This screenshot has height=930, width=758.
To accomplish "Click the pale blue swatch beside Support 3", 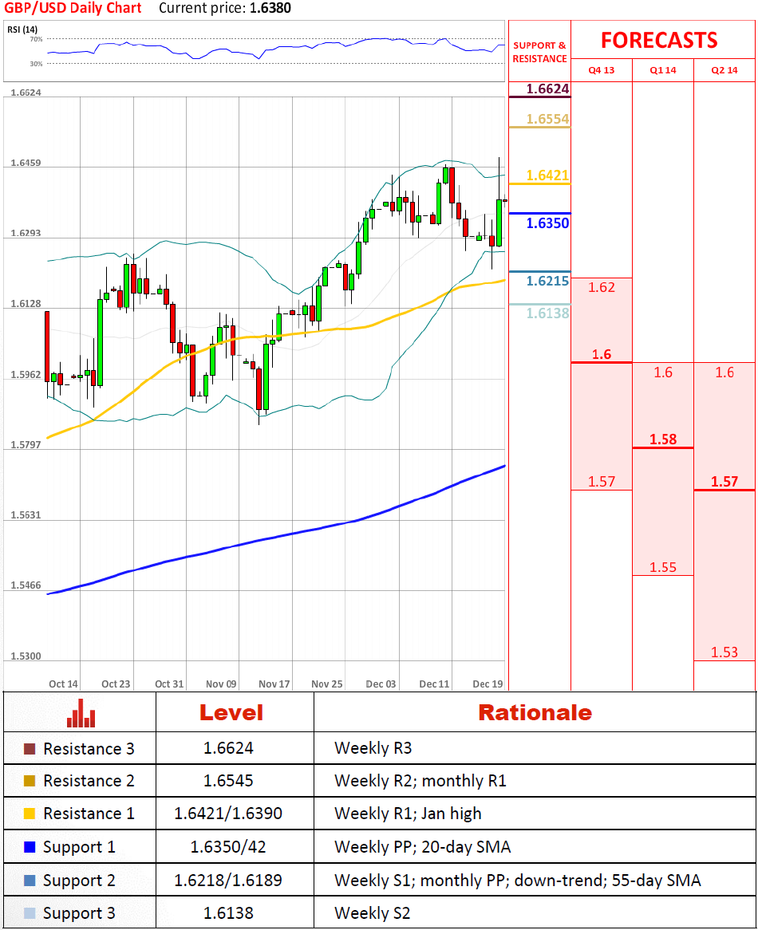I will click(x=29, y=913).
